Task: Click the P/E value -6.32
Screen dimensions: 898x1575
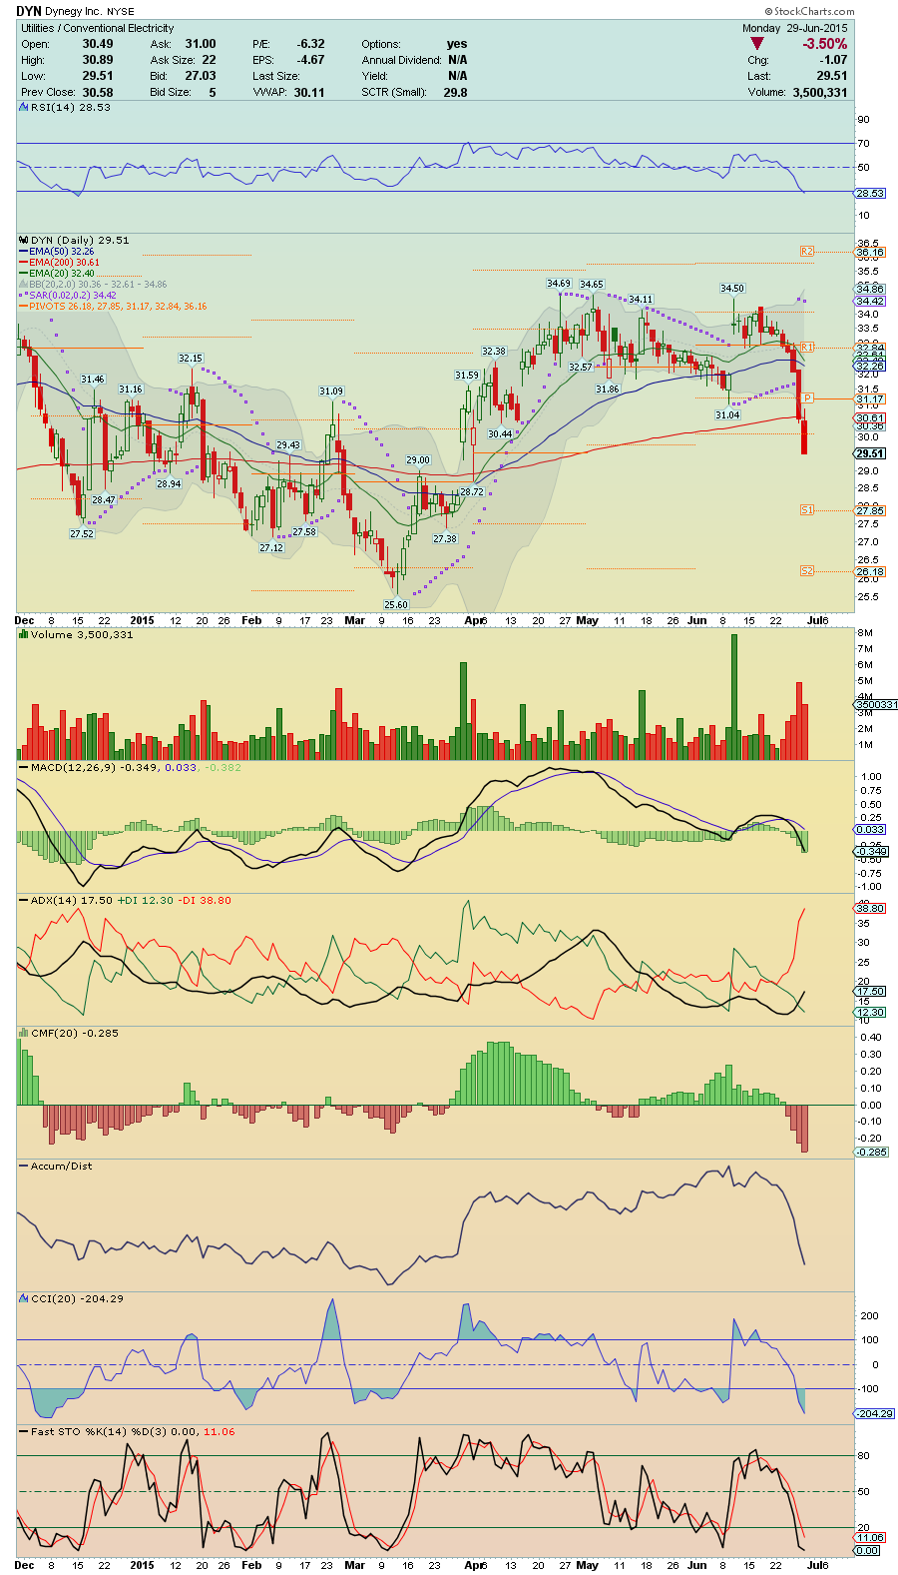Action: pos(310,44)
